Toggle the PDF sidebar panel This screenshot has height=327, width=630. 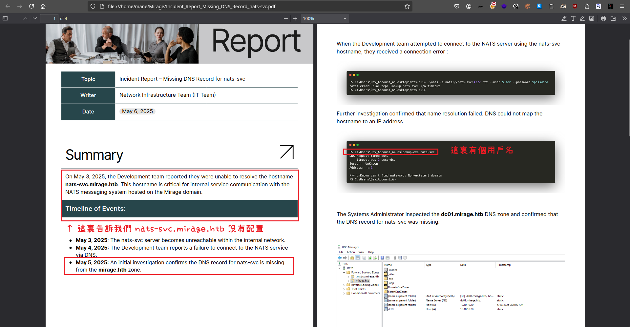click(5, 18)
